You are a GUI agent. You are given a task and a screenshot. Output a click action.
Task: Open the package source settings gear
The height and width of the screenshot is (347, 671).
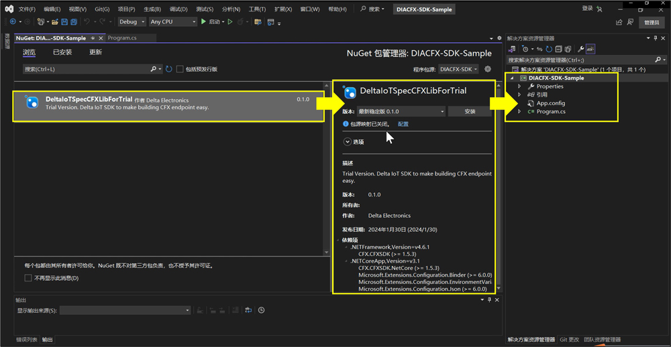coord(488,69)
